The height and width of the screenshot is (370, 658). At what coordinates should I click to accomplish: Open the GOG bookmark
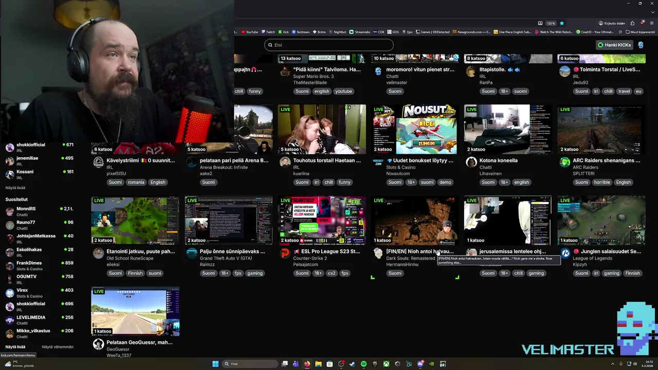[394, 32]
